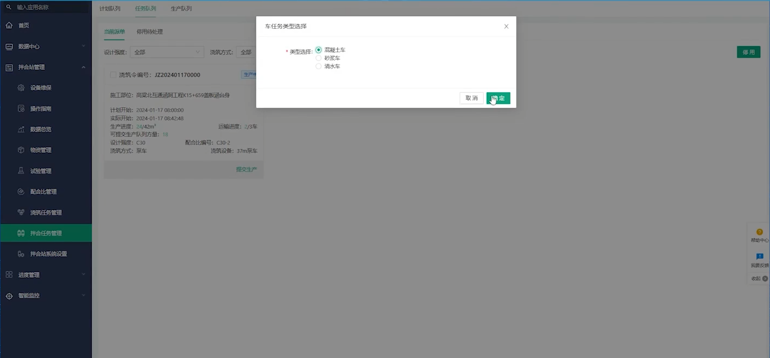
Task: Click the 配合比管理 icon
Action: (21, 191)
